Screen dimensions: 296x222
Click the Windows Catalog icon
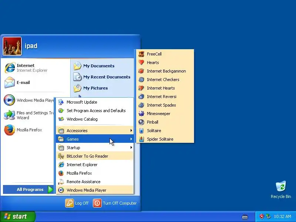[61, 119]
